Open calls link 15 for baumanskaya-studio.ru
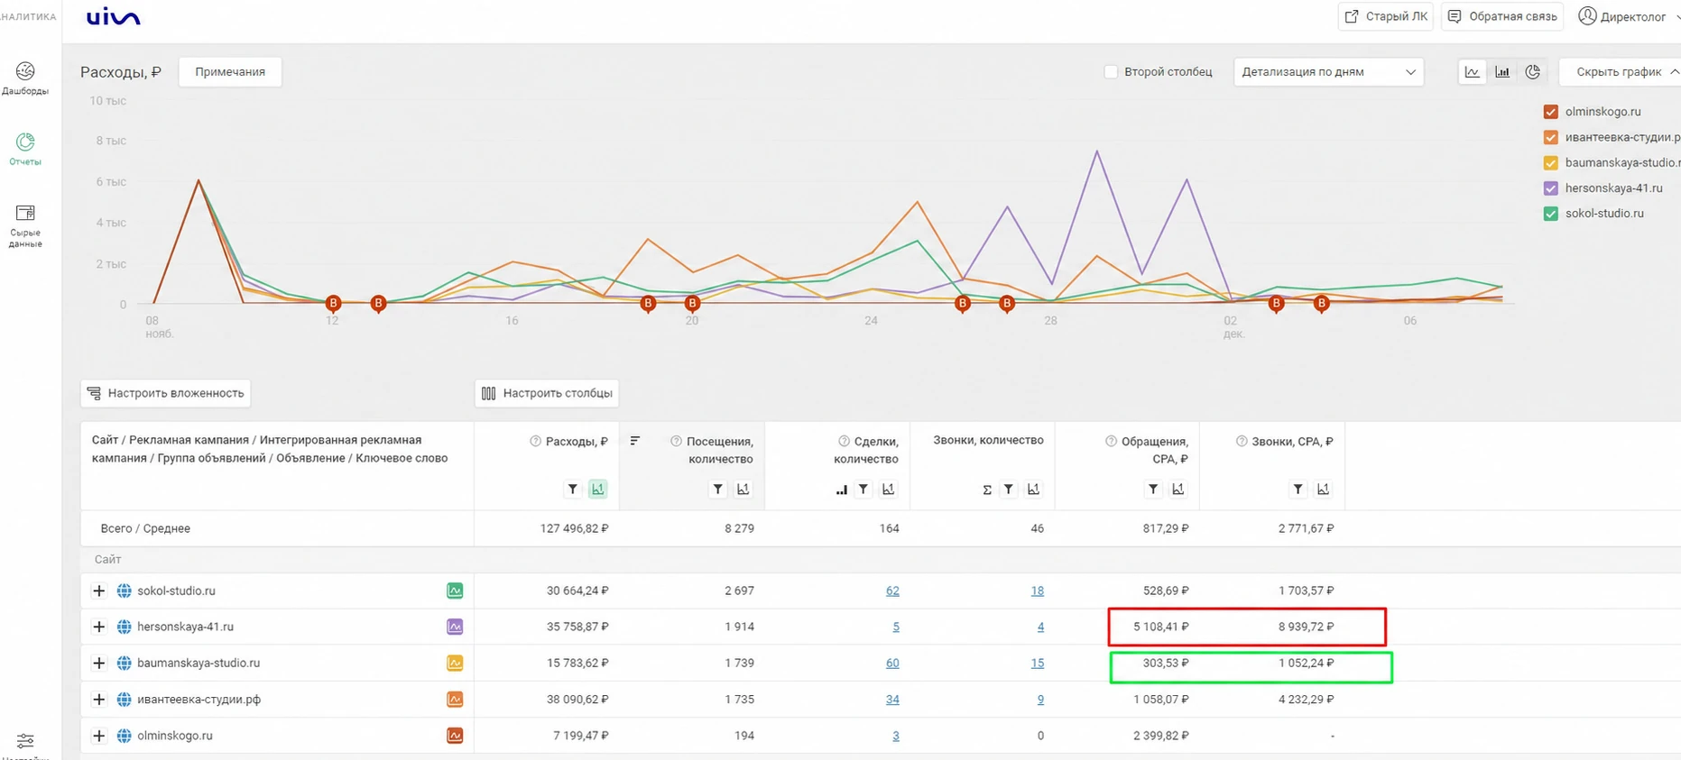Screen dimensions: 1681x760 tap(1037, 663)
